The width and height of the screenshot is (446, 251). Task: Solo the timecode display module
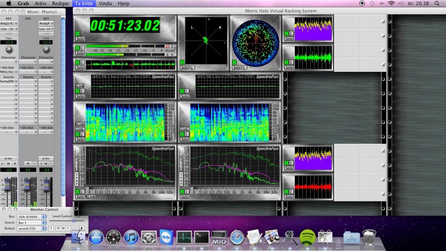[80, 38]
